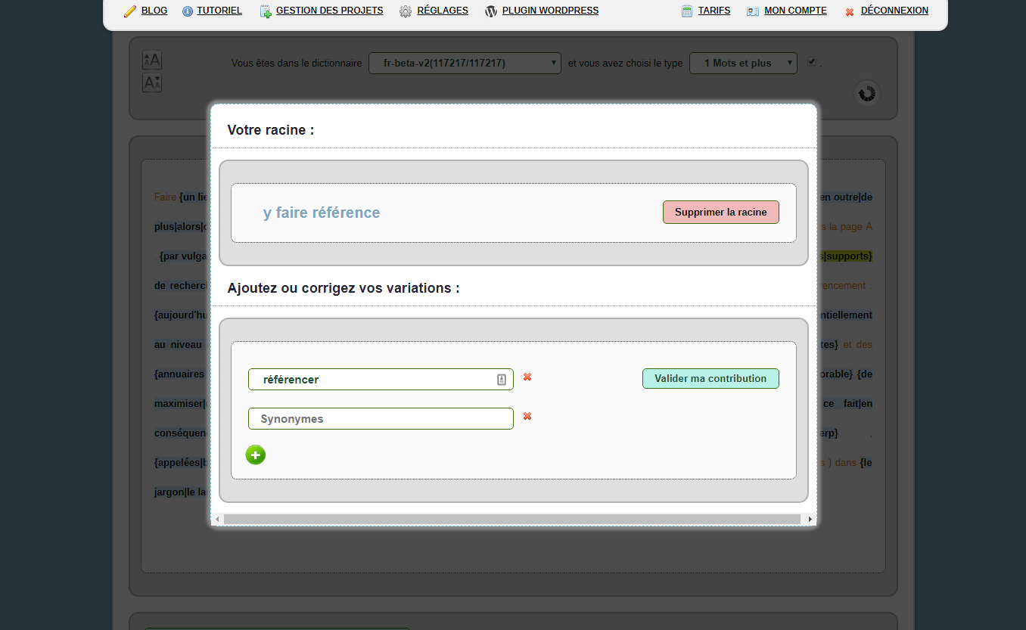1026x630 pixels.
Task: Open MON COMPTE account page
Action: click(795, 11)
